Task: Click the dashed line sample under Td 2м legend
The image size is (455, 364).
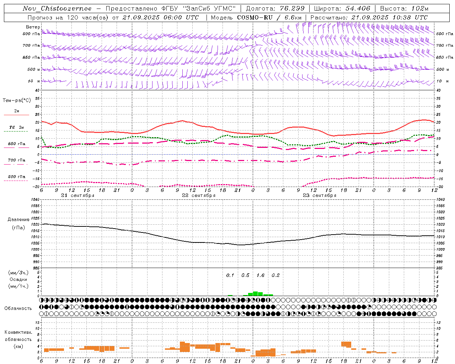Action: (16, 132)
